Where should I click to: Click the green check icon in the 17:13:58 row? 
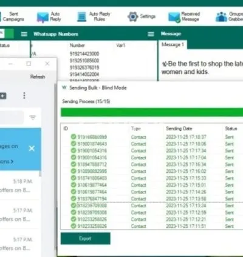[x=74, y=199]
